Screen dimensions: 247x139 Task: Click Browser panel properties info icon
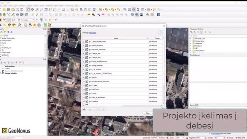[12, 32]
